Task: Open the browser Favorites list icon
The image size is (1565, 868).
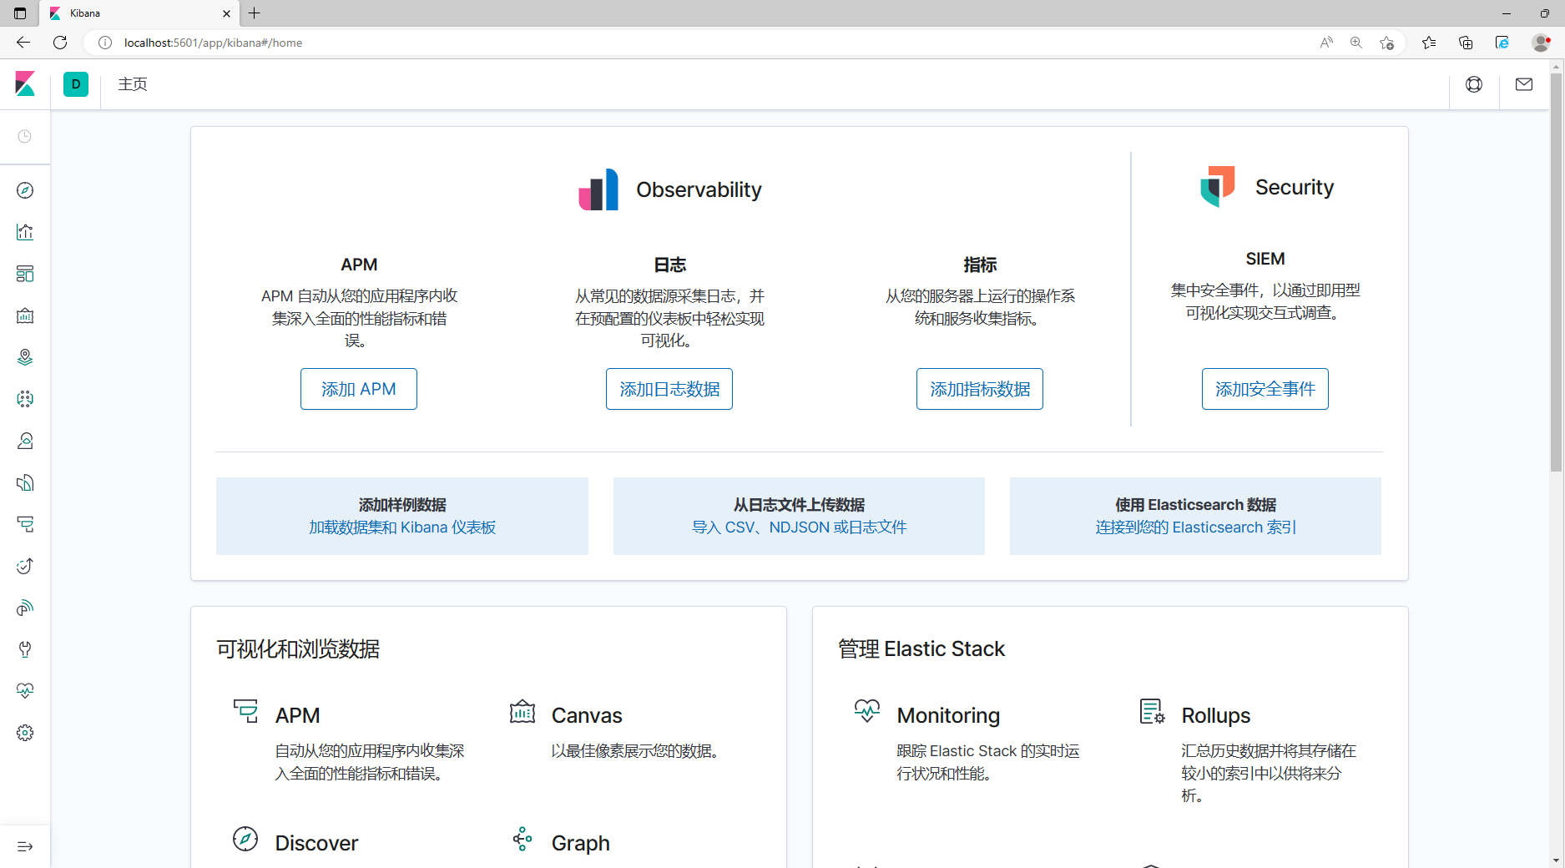Action: 1429,43
